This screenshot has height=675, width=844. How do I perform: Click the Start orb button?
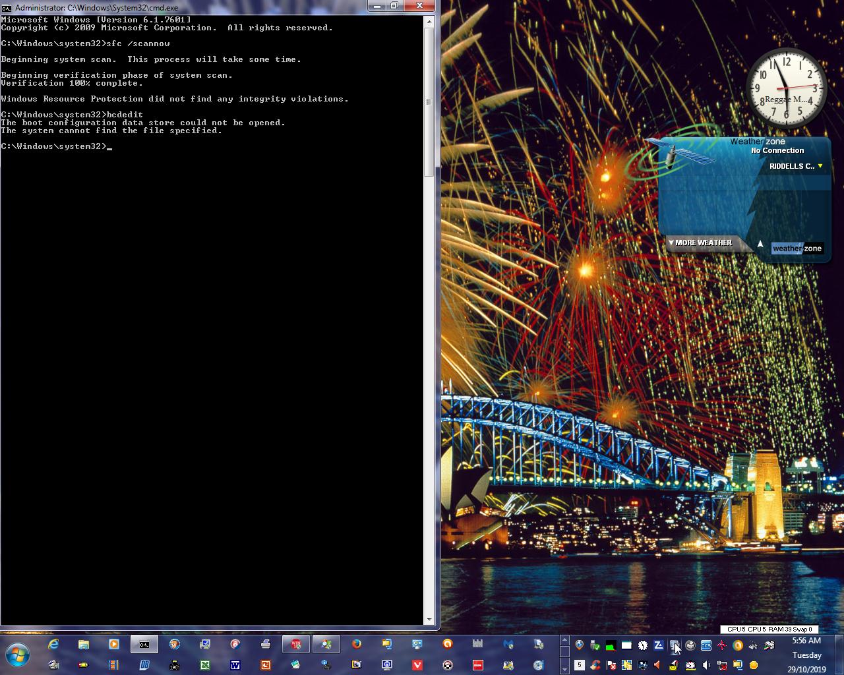(18, 655)
